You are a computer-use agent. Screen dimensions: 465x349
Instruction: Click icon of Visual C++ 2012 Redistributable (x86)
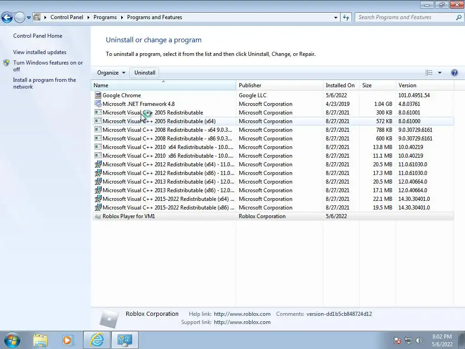click(x=98, y=173)
